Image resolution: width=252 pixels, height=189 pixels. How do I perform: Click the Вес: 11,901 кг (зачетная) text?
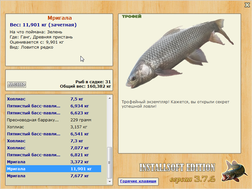(43, 25)
